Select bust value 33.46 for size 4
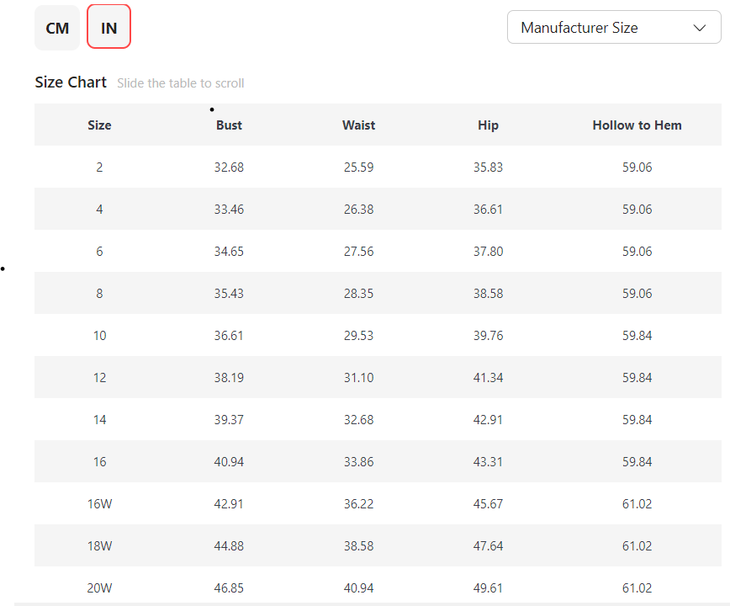Image resolution: width=730 pixels, height=606 pixels. pos(229,210)
